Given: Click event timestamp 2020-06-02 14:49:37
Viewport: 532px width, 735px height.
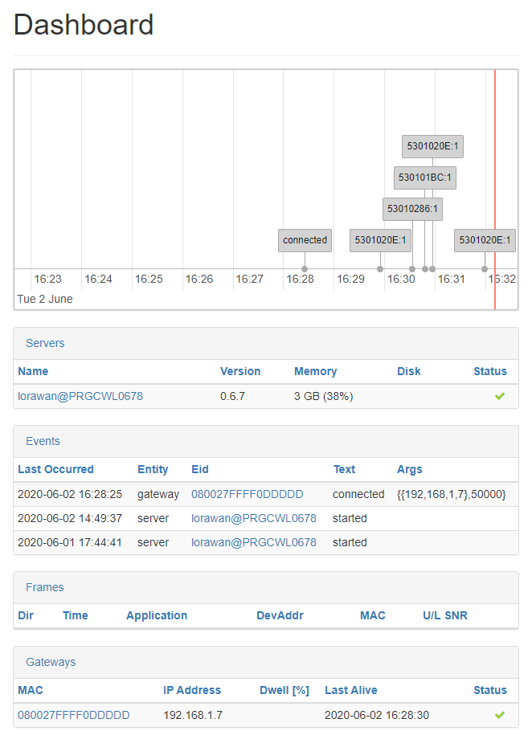Looking at the screenshot, I should point(70,518).
